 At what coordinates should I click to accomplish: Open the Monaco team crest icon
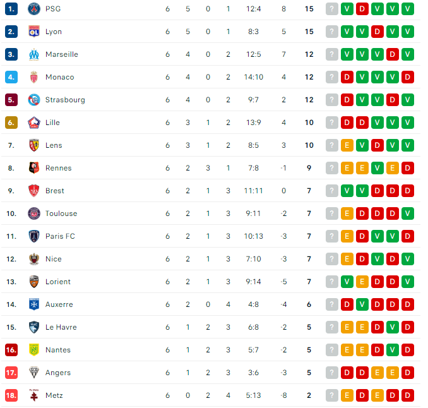(x=34, y=77)
